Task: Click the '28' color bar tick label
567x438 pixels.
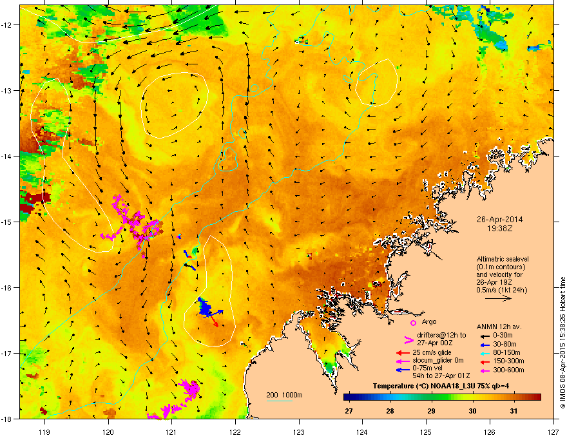Action: (390, 411)
